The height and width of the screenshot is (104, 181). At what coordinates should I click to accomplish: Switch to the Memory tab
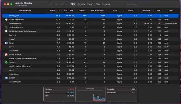tap(81, 4)
